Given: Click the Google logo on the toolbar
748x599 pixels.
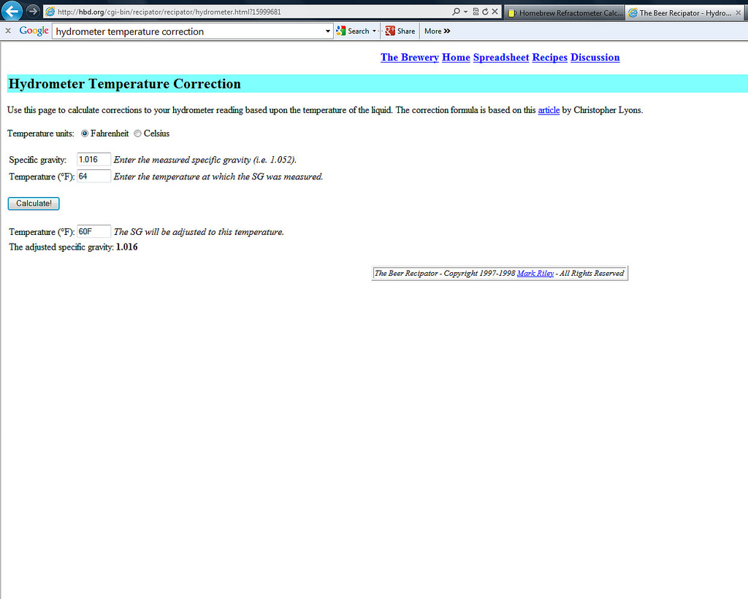Looking at the screenshot, I should [x=34, y=31].
